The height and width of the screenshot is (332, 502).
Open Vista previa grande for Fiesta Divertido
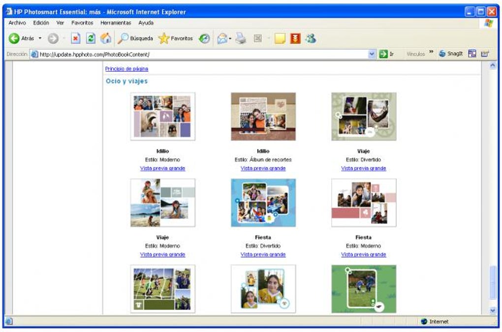263,254
